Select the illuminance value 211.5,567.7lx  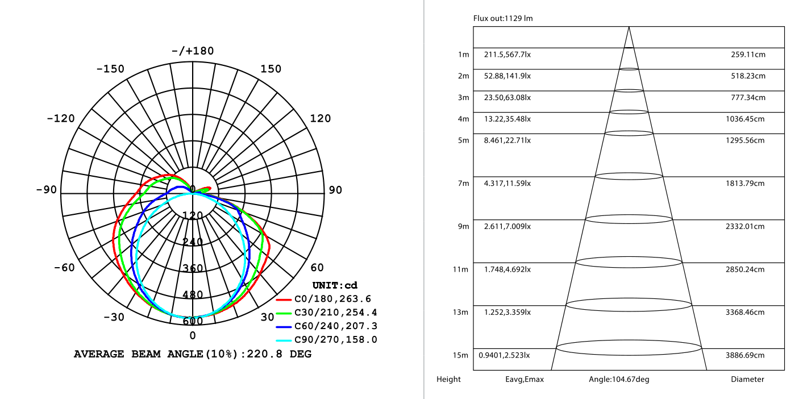tap(507, 55)
